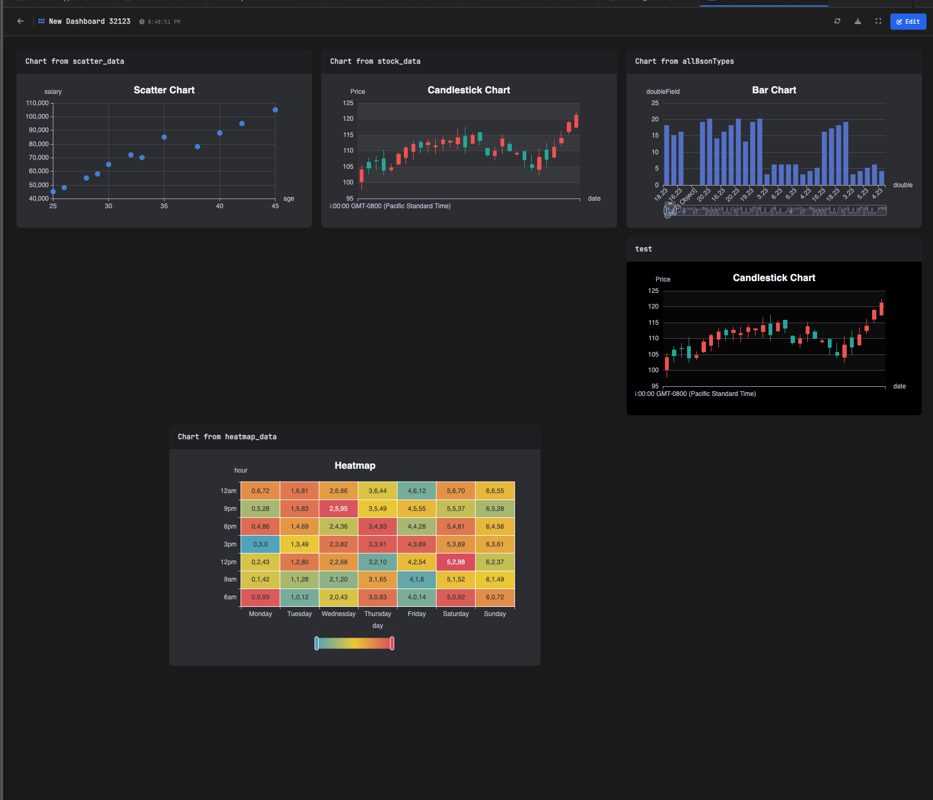Click the Edit button
The height and width of the screenshot is (800, 933).
pyautogui.click(x=908, y=22)
